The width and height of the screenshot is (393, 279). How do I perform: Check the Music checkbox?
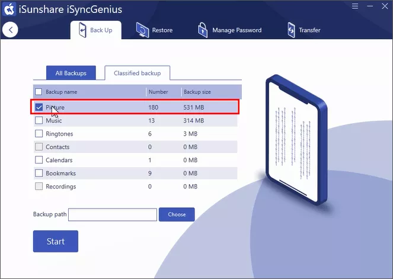pyautogui.click(x=39, y=120)
